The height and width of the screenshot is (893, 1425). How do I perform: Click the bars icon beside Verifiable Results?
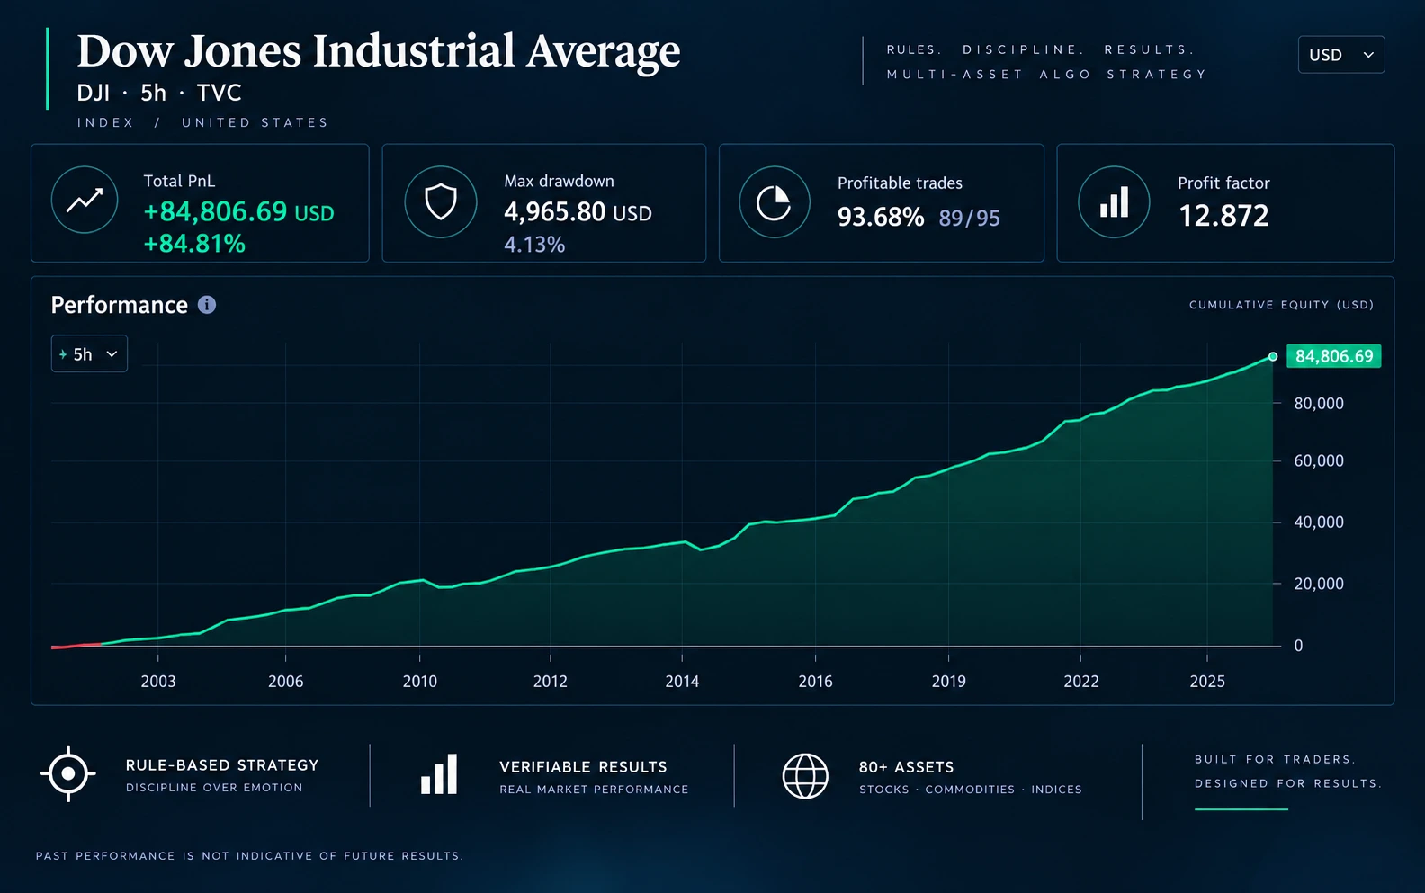439,774
